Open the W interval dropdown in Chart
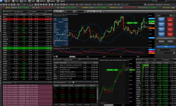The width and height of the screenshot is (176, 106). (x=80, y=12)
